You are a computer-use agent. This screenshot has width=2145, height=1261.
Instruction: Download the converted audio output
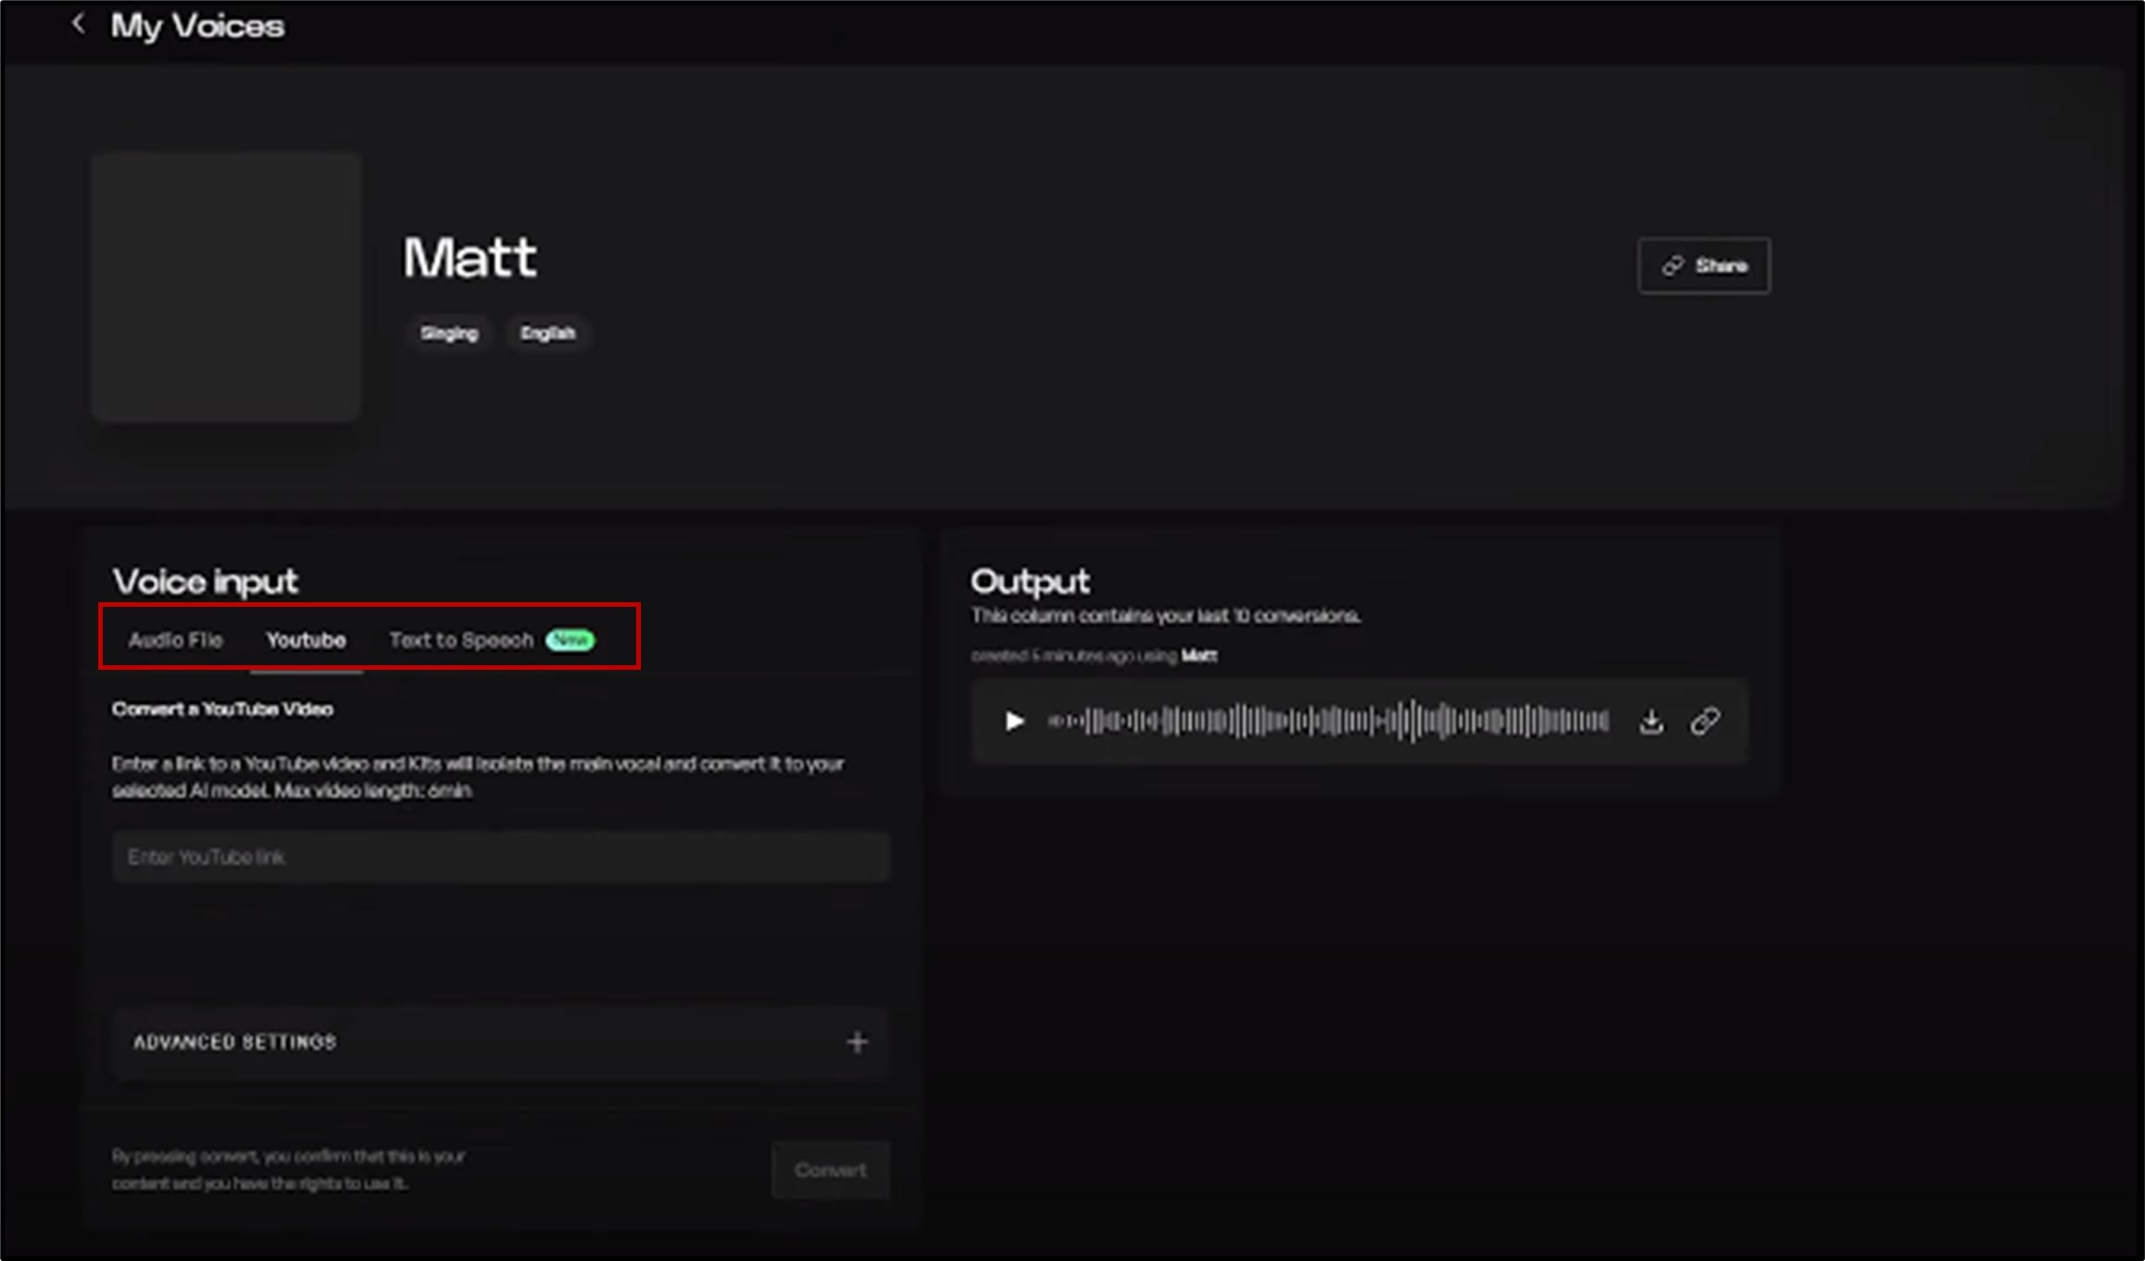[x=1652, y=722]
